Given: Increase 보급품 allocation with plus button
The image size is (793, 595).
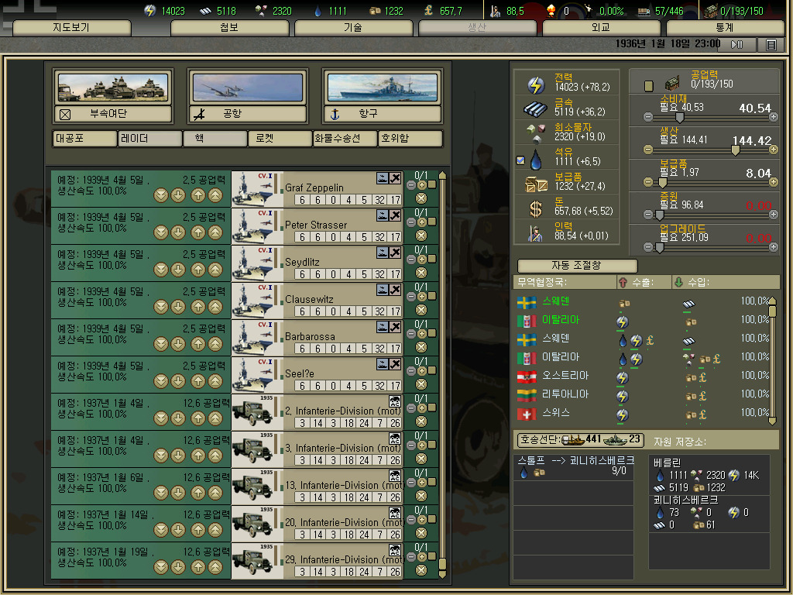Looking at the screenshot, I should [x=774, y=182].
